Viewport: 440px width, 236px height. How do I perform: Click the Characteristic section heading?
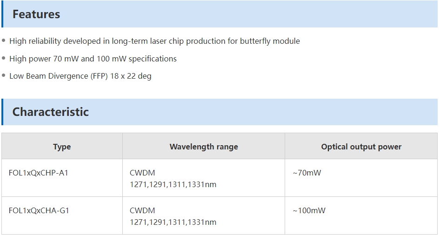click(51, 112)
